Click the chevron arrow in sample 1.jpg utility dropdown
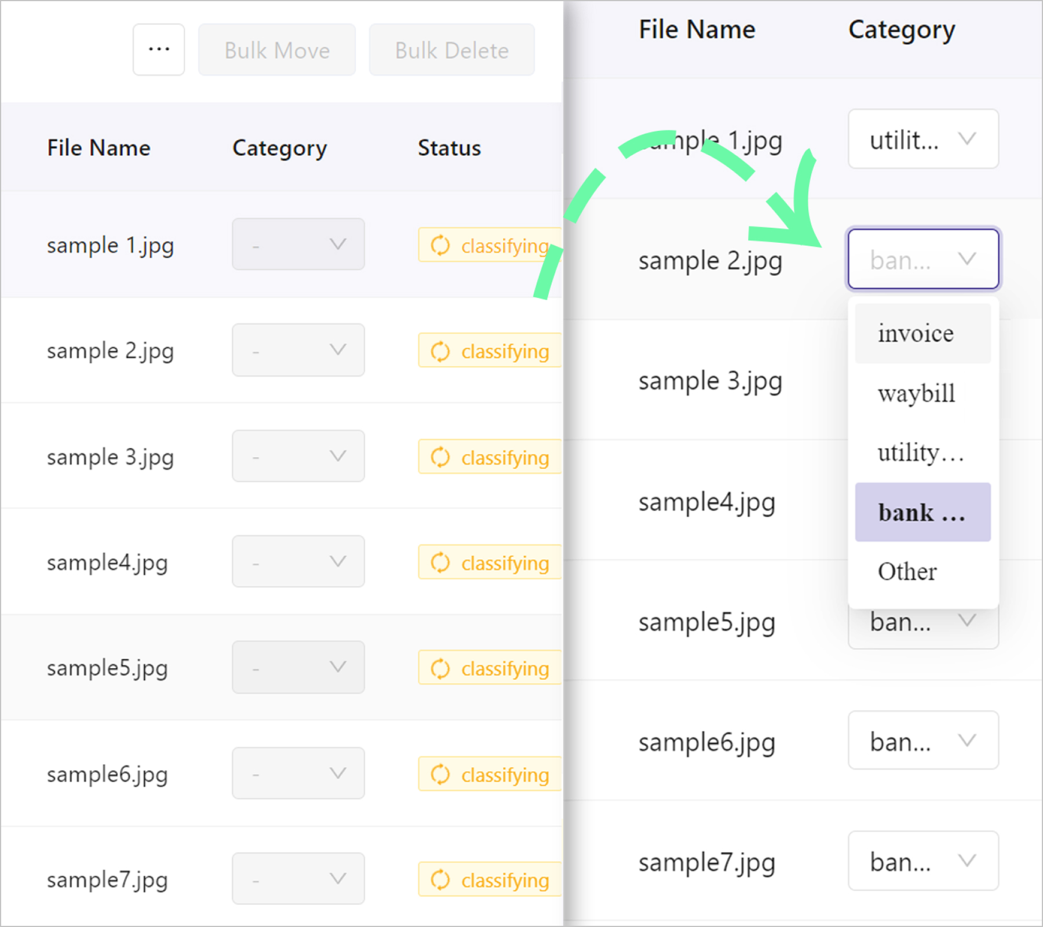The height and width of the screenshot is (927, 1043). coord(967,139)
